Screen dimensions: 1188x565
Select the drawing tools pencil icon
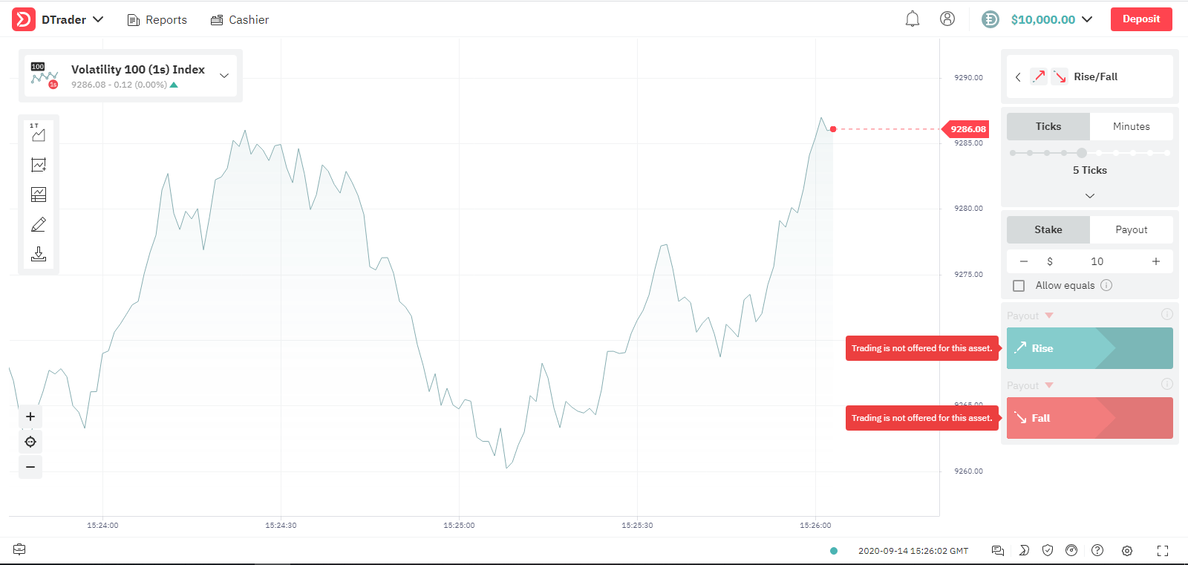[39, 224]
